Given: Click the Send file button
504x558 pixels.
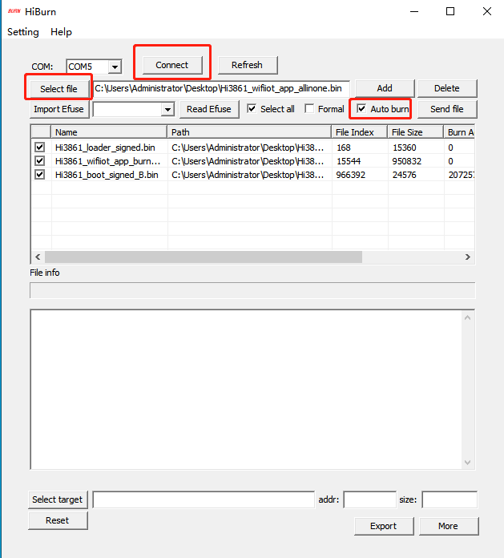Looking at the screenshot, I should 446,109.
